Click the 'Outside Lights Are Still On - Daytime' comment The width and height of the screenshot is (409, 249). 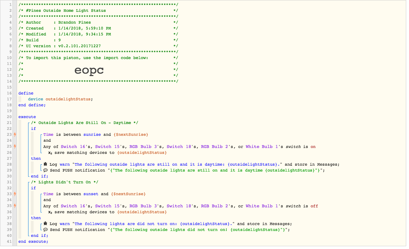(x=84, y=123)
